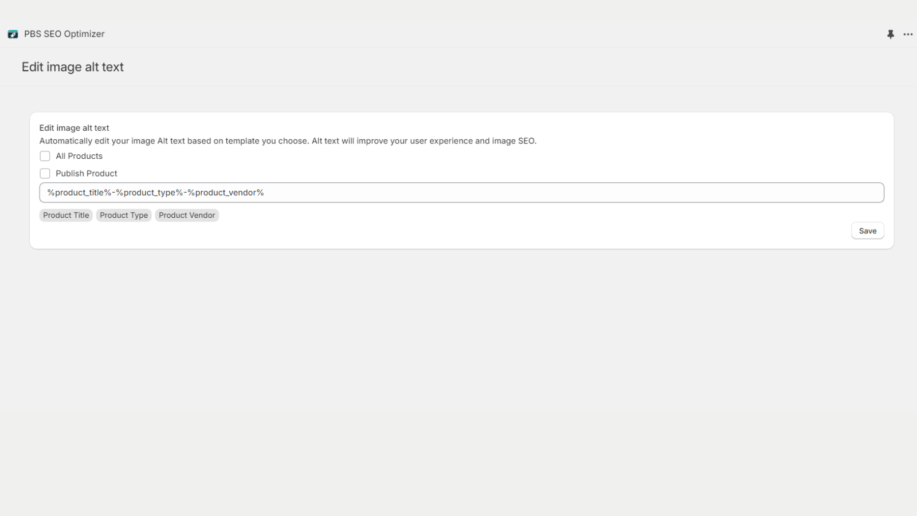The width and height of the screenshot is (917, 516).
Task: Pin the app using the pushpin icon
Action: pyautogui.click(x=891, y=34)
